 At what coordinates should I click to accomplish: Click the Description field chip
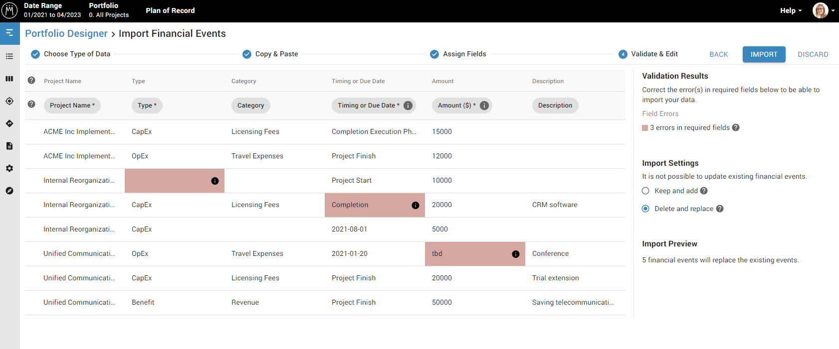[555, 106]
